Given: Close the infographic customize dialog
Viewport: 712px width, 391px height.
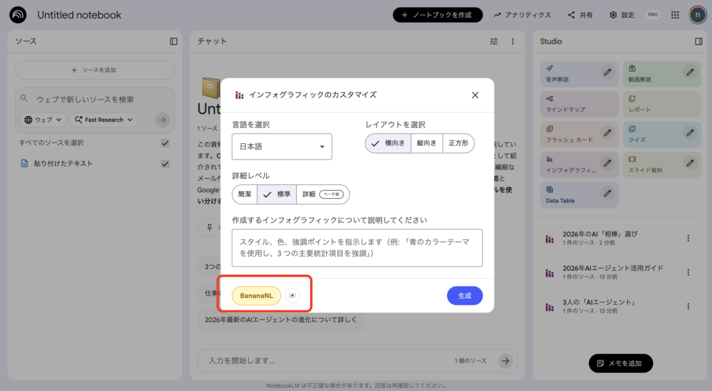Looking at the screenshot, I should point(475,95).
